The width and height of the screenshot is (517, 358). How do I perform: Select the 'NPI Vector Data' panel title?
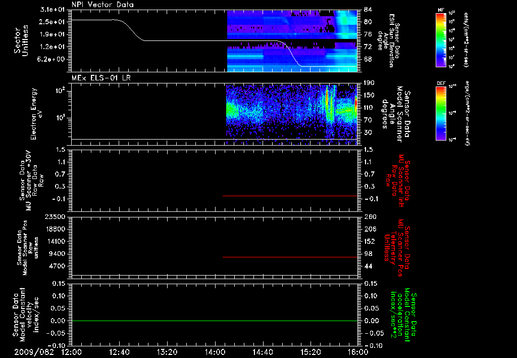tap(102, 5)
